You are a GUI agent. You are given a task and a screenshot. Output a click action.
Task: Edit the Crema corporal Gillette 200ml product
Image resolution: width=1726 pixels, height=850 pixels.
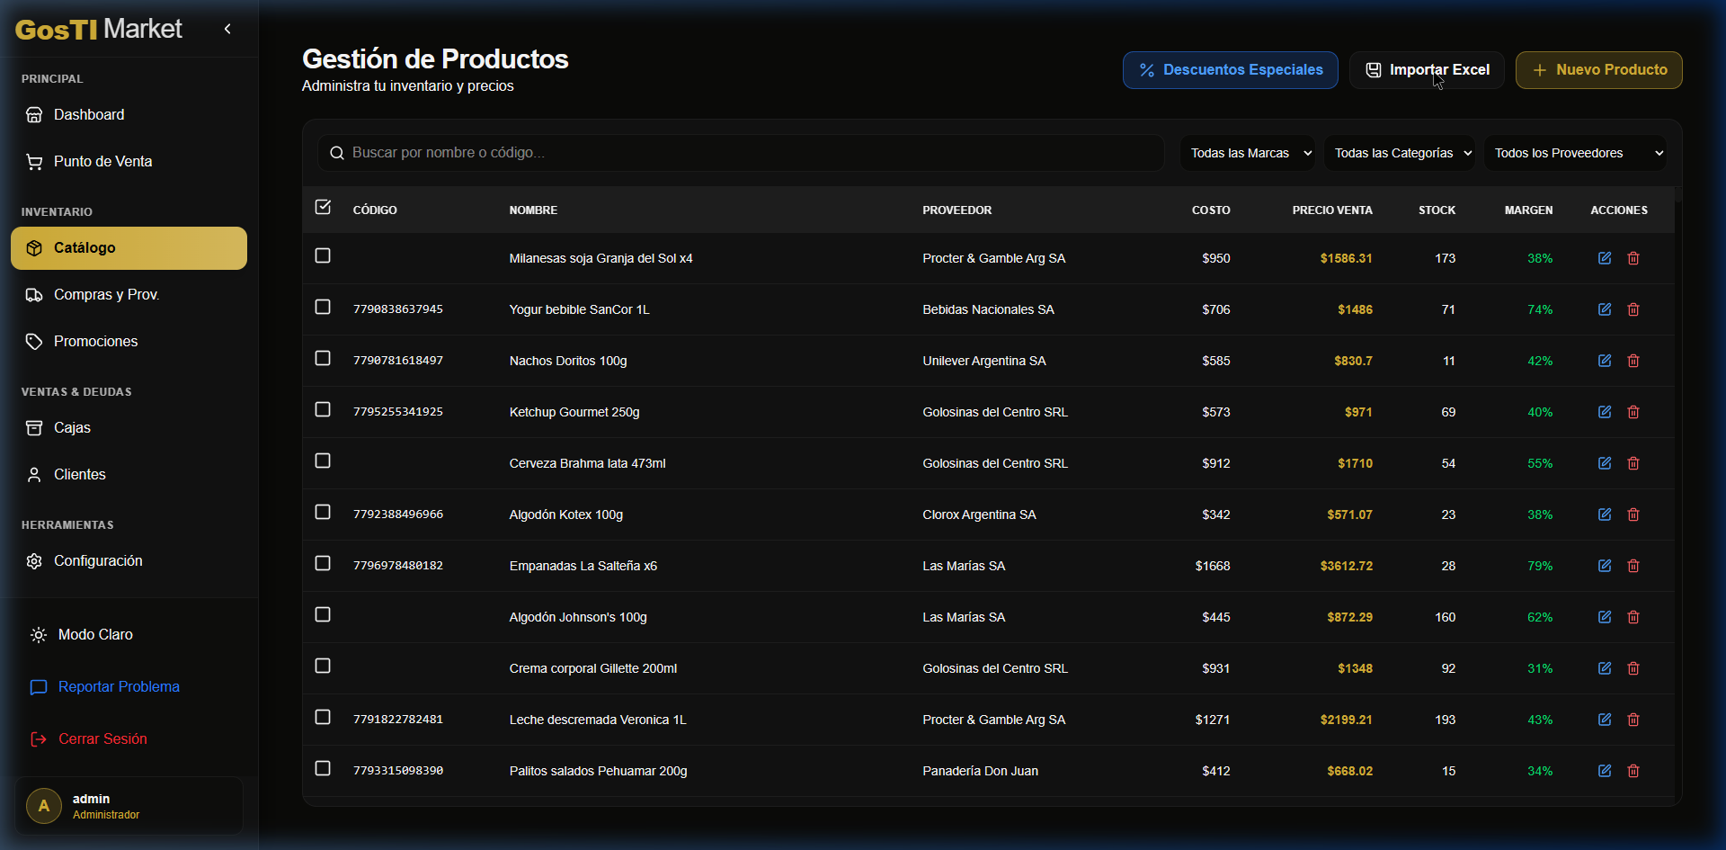[1605, 668]
